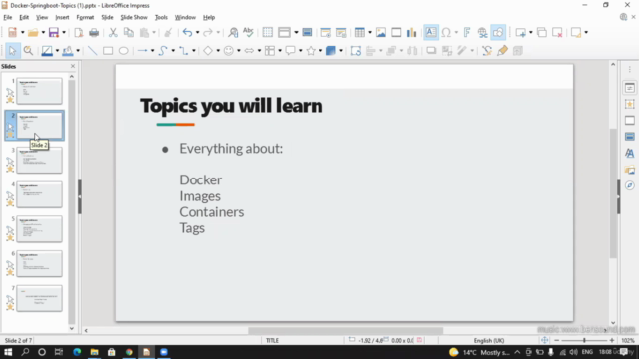639x359 pixels.
Task: Select the line color swatch
Action: coord(47,51)
